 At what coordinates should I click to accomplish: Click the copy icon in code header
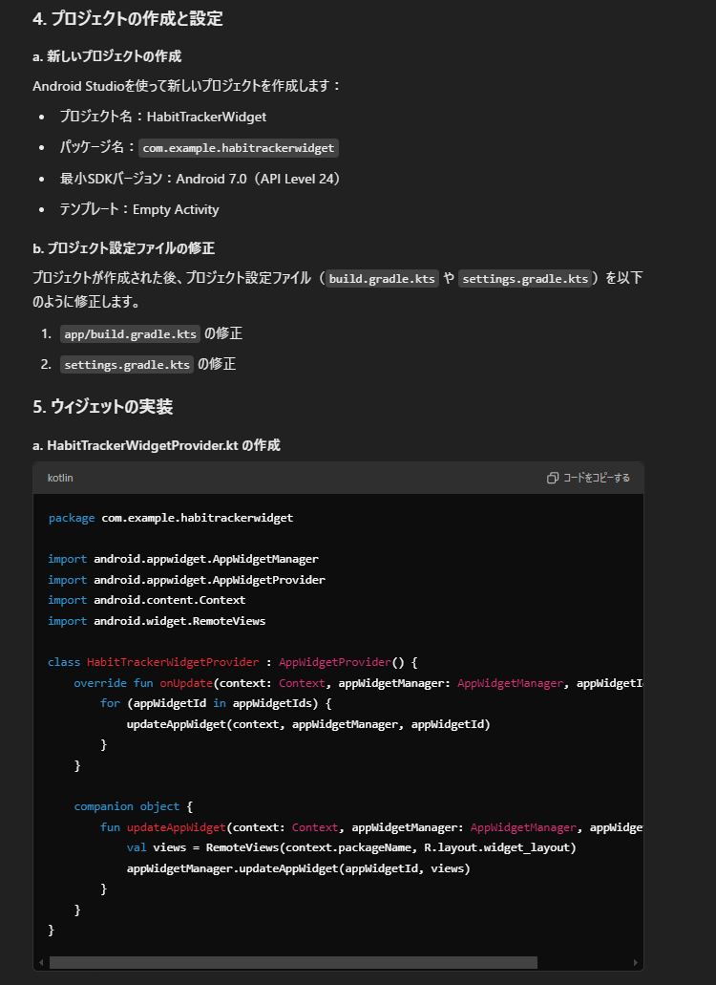pyautogui.click(x=552, y=478)
